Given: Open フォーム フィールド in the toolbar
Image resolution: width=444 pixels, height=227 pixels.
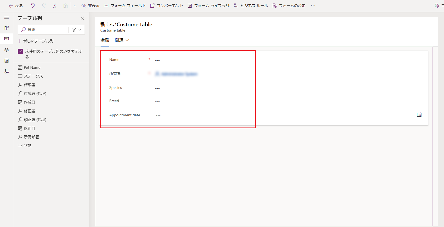Looking at the screenshot, I should click(125, 6).
